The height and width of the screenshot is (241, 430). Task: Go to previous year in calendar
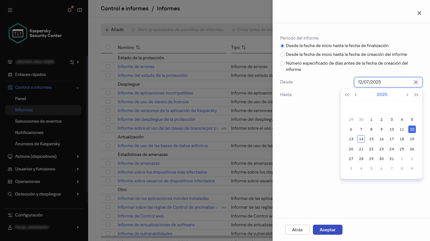347,95
